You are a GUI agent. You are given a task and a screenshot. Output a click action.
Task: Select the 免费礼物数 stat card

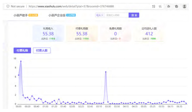click(115, 33)
